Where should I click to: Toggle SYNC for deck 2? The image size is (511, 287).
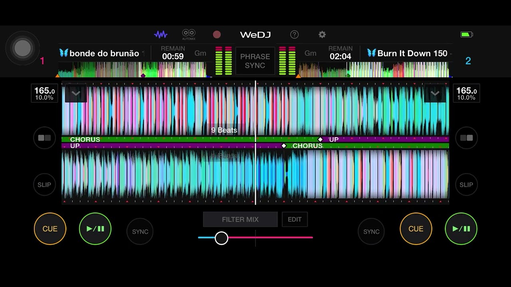click(371, 232)
